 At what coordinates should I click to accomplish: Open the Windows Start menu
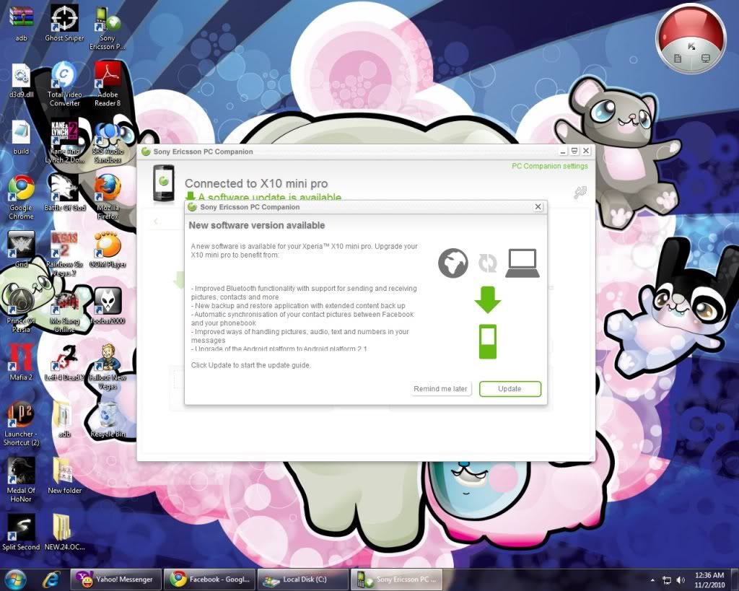tap(15, 579)
